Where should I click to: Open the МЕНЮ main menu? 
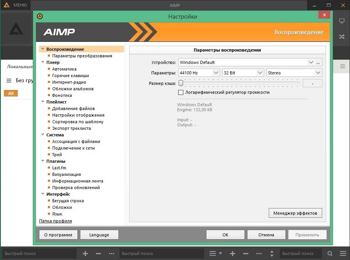coord(20,5)
